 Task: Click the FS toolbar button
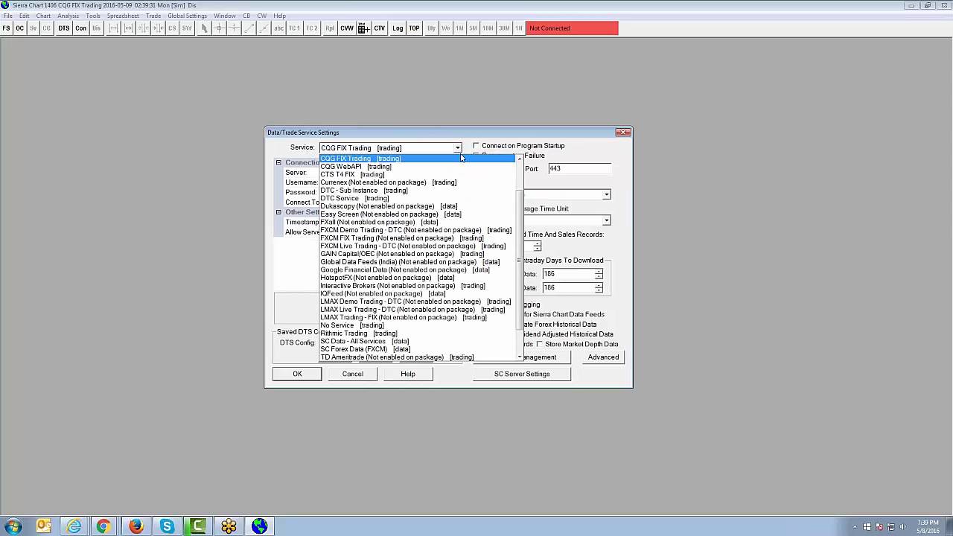(x=7, y=28)
